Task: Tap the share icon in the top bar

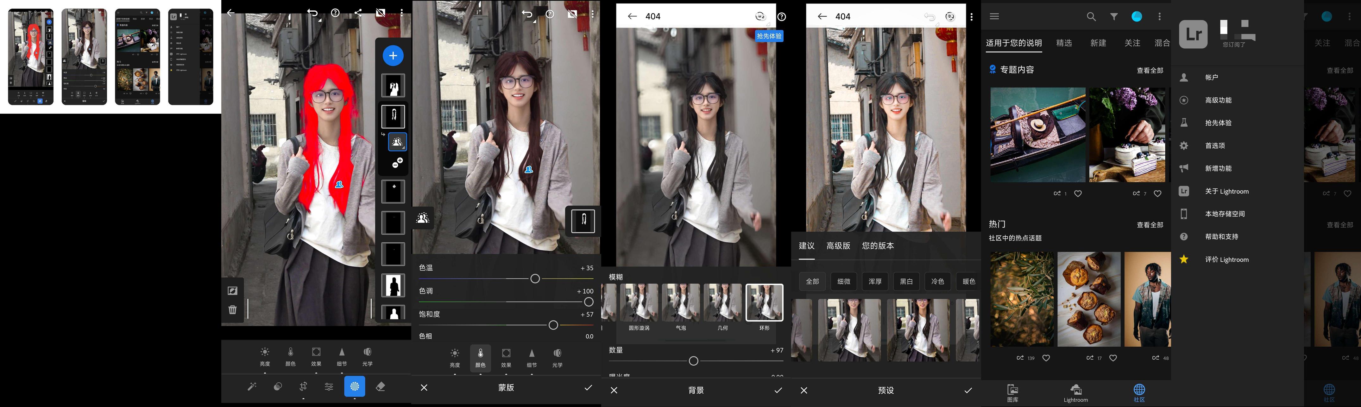Action: 358,13
